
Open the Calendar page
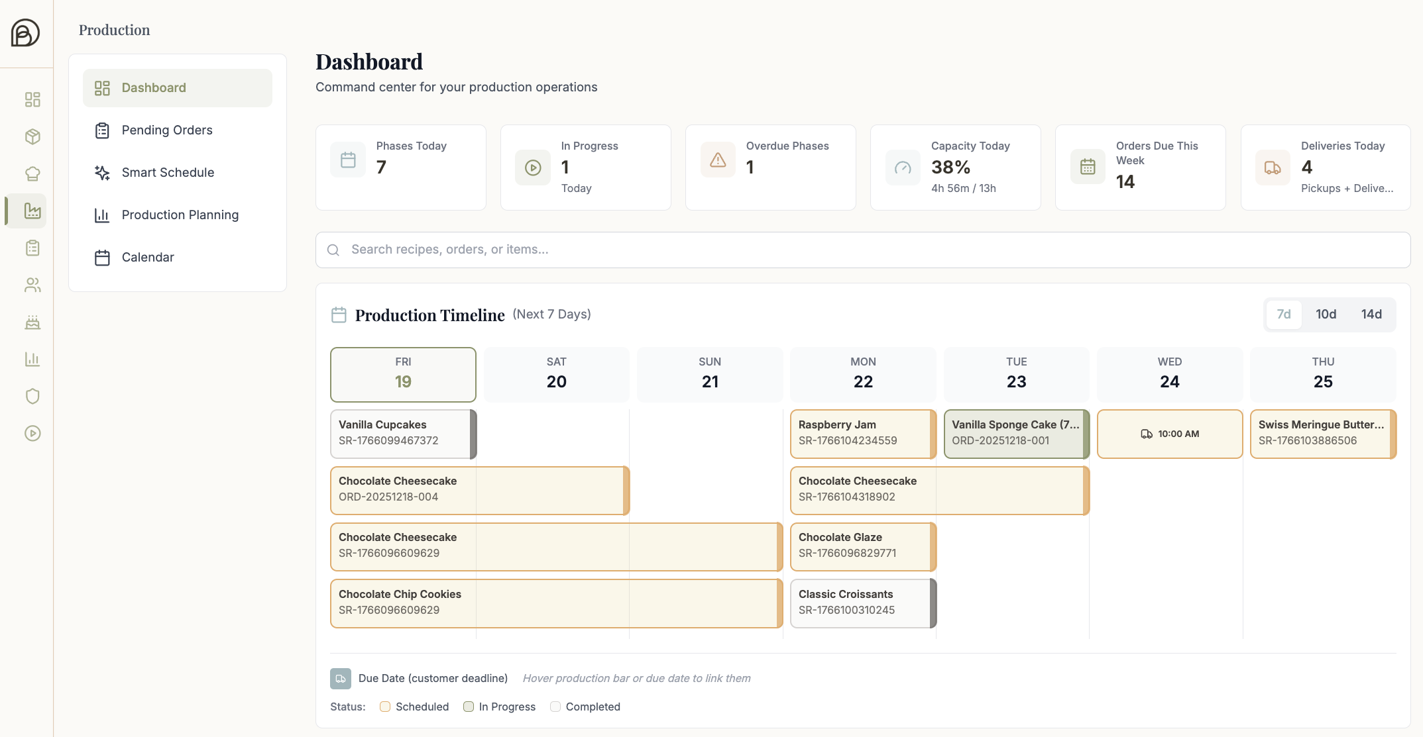[x=147, y=257]
